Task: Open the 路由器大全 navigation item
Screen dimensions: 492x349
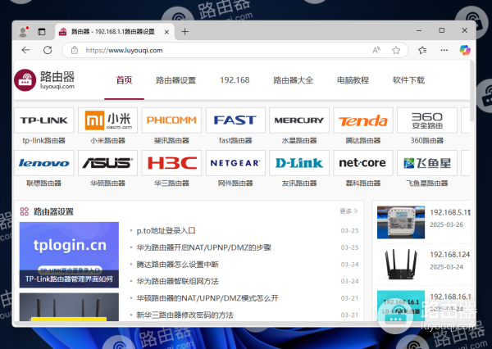Action: tap(293, 80)
